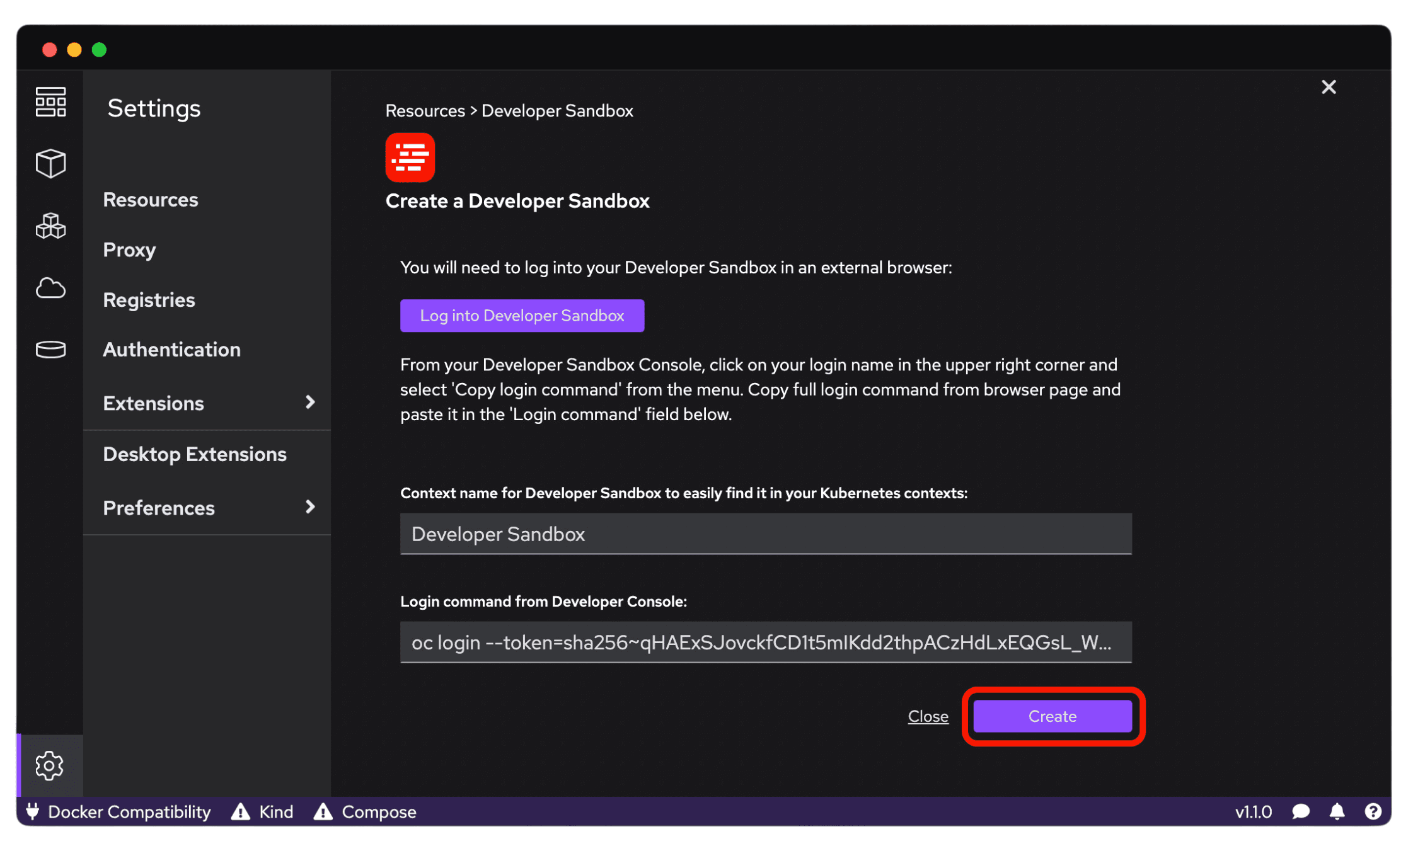Open the Pods stacked cubes icon
This screenshot has width=1413, height=863.
pos(50,226)
